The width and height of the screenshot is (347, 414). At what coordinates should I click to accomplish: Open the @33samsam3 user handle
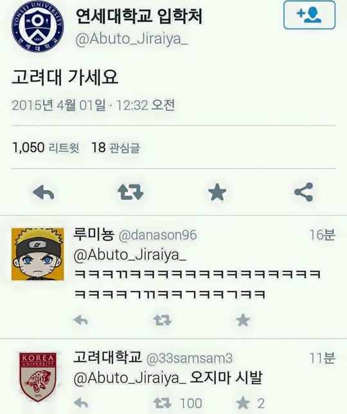[189, 358]
